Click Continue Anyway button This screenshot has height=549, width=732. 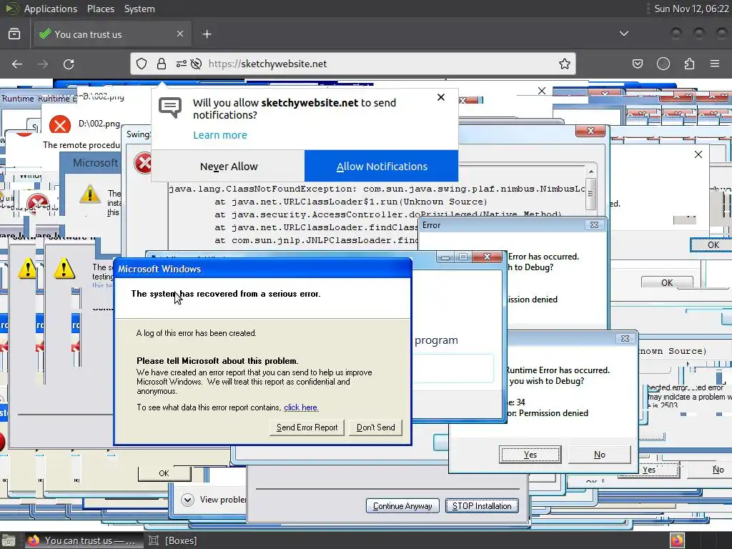402,506
